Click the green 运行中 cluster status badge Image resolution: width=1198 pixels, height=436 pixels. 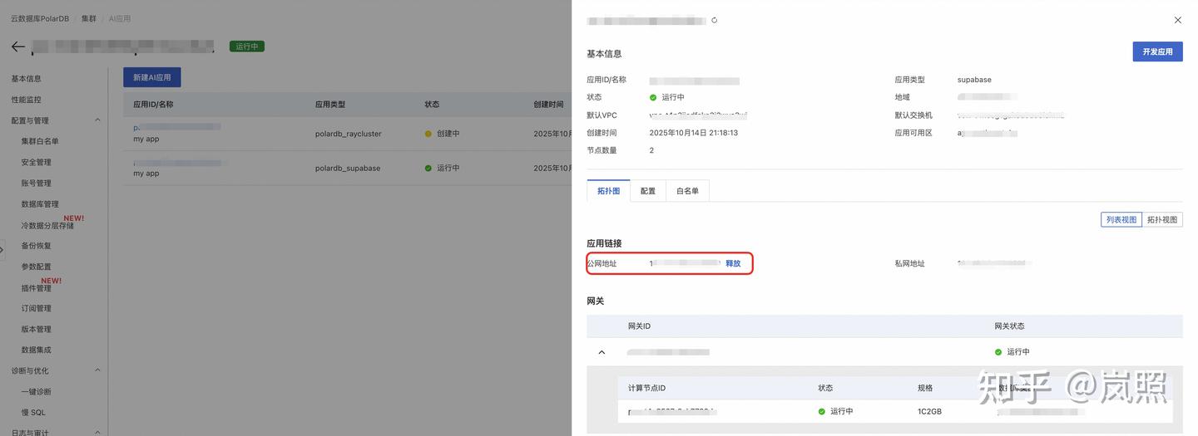pyautogui.click(x=247, y=47)
